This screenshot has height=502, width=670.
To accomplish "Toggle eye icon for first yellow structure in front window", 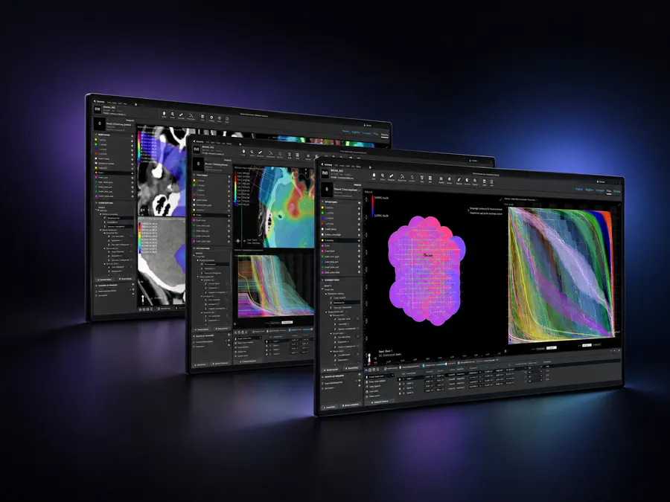I will [x=359, y=208].
